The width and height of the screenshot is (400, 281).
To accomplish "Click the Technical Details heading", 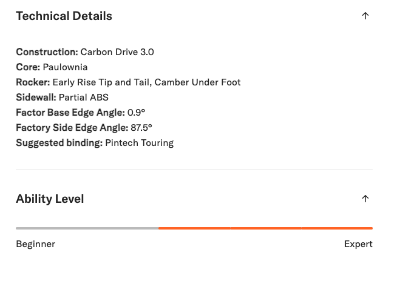I will click(x=64, y=16).
